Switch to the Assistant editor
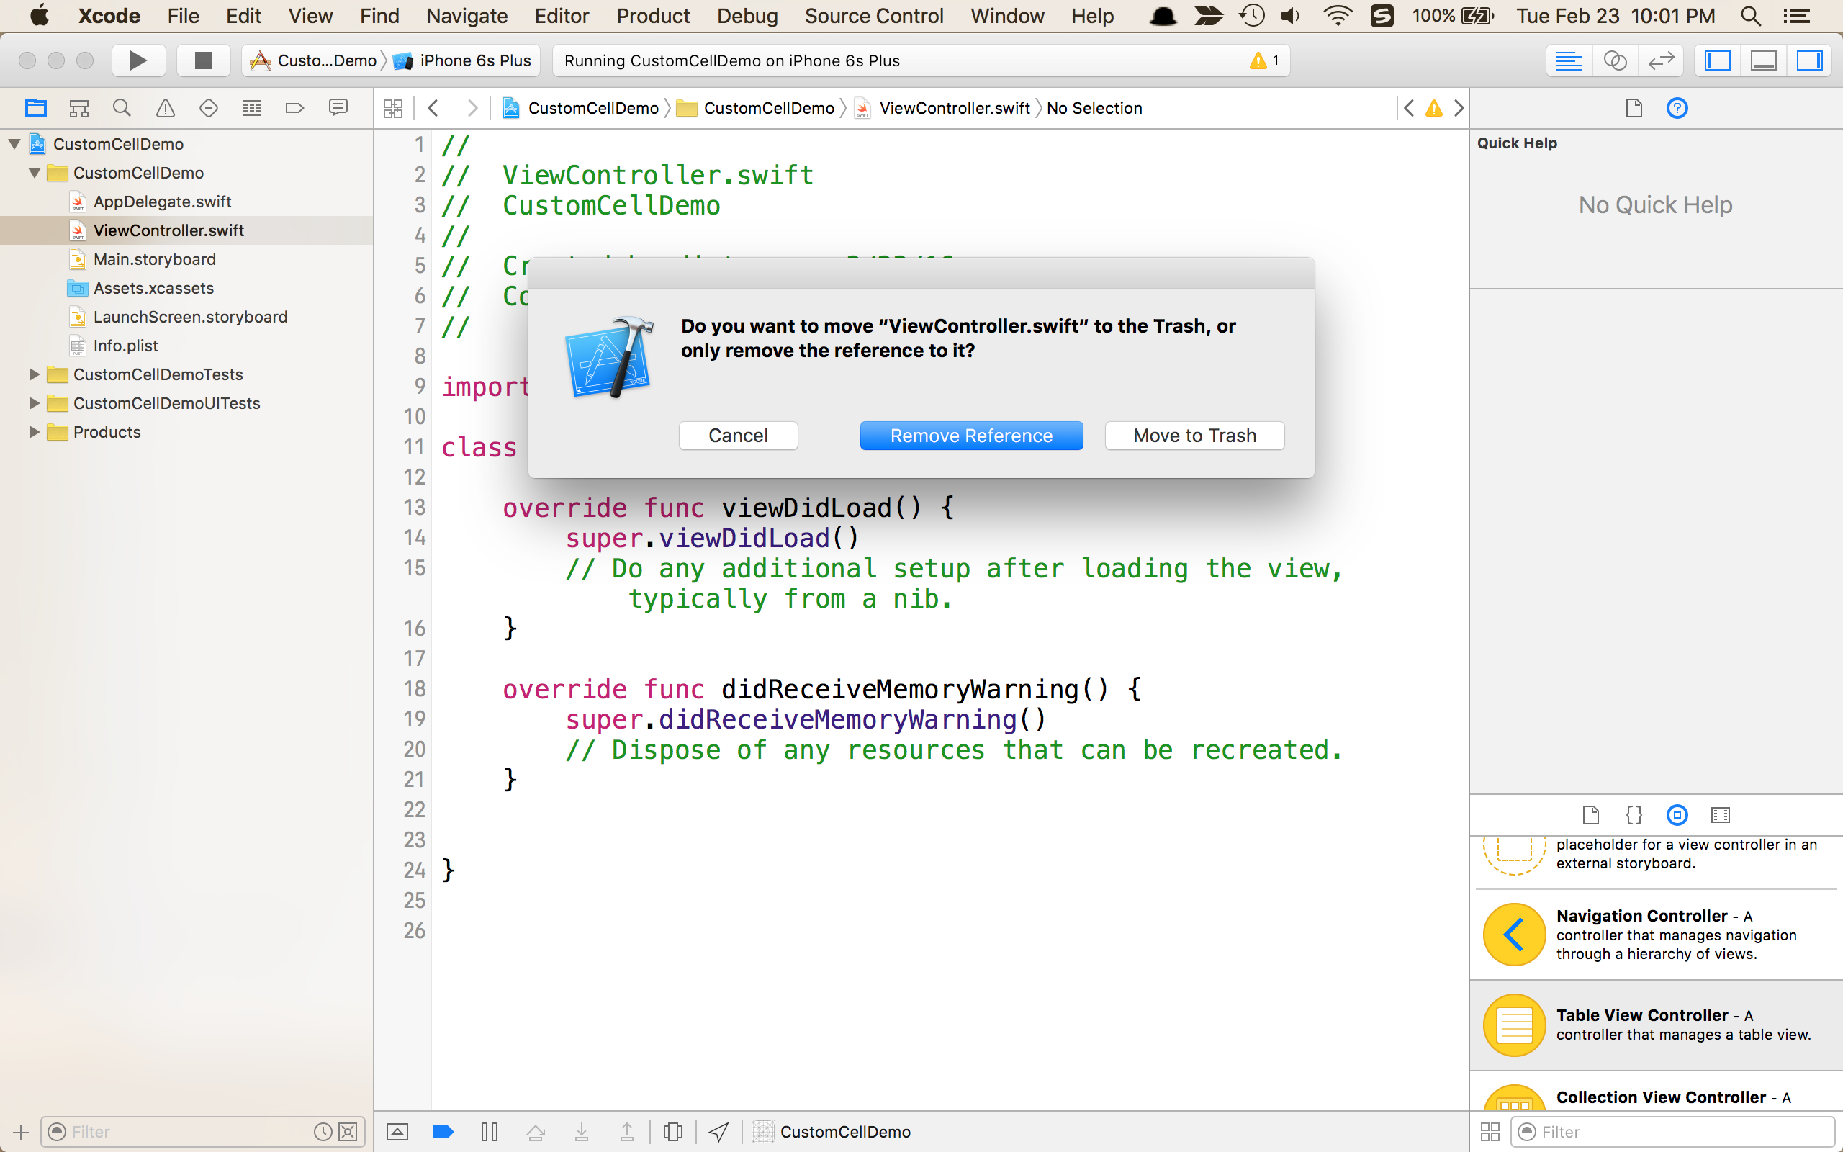This screenshot has width=1843, height=1152. point(1615,60)
